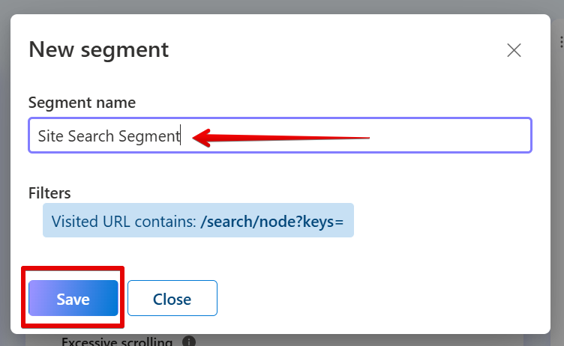
Task: Click the Excessive scrolling label below the dialog
Action: click(117, 342)
